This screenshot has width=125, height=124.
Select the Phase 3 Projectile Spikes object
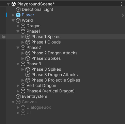56,80
